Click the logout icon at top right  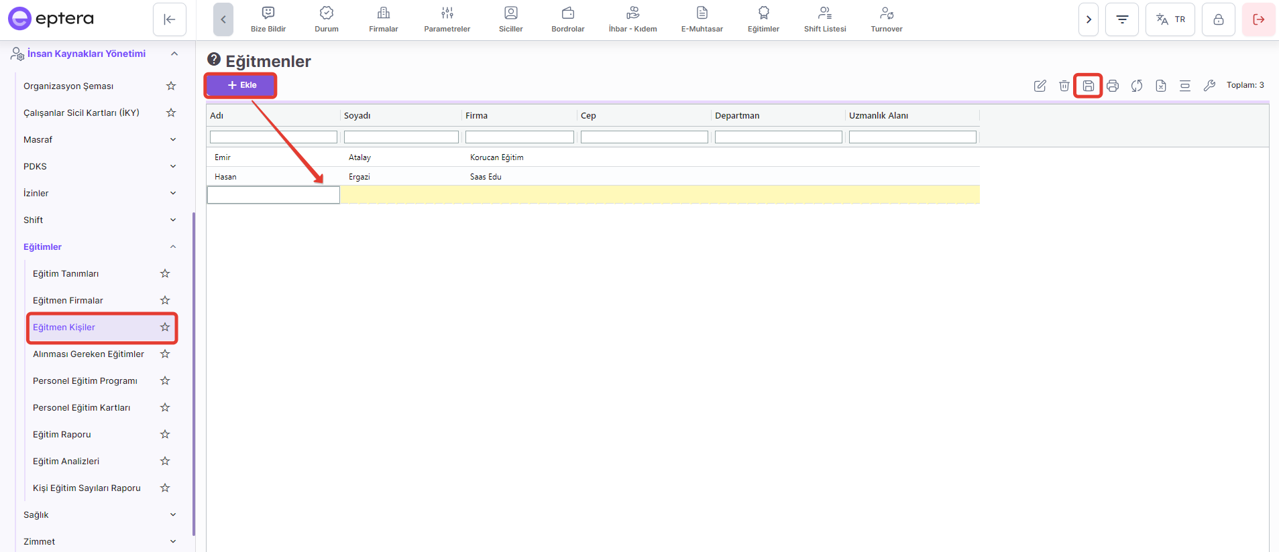coord(1258,19)
